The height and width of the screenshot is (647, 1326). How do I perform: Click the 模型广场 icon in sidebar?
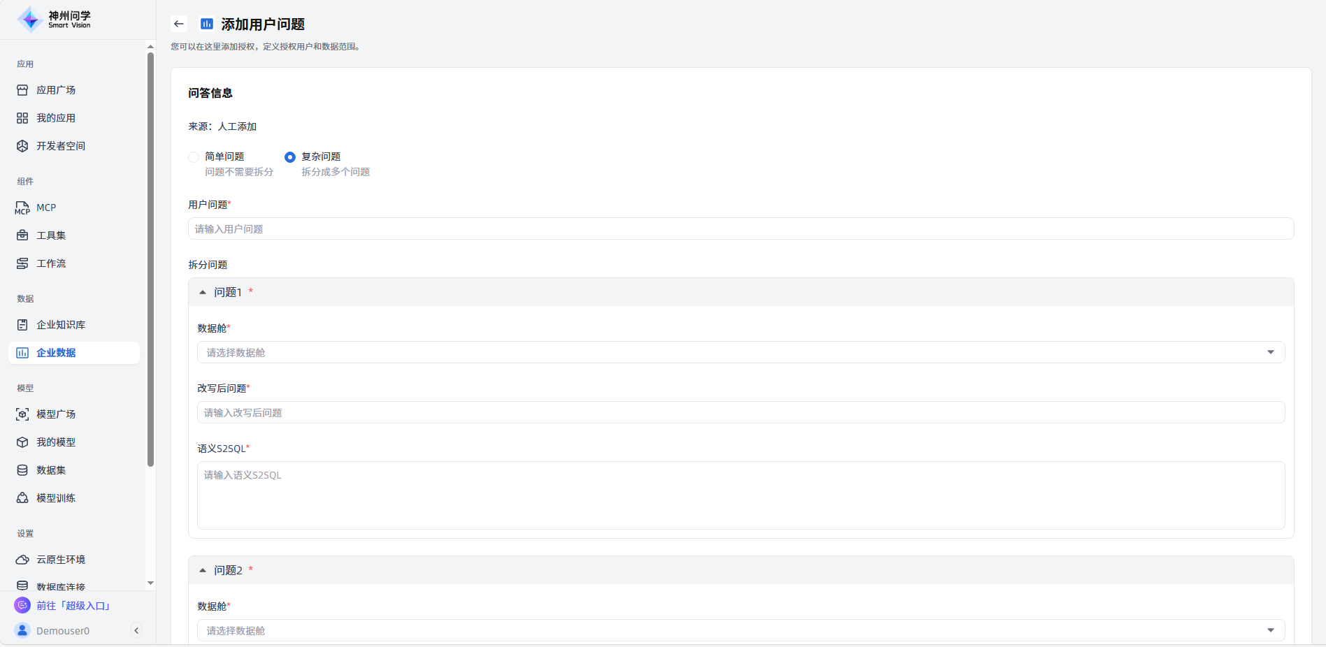[22, 414]
